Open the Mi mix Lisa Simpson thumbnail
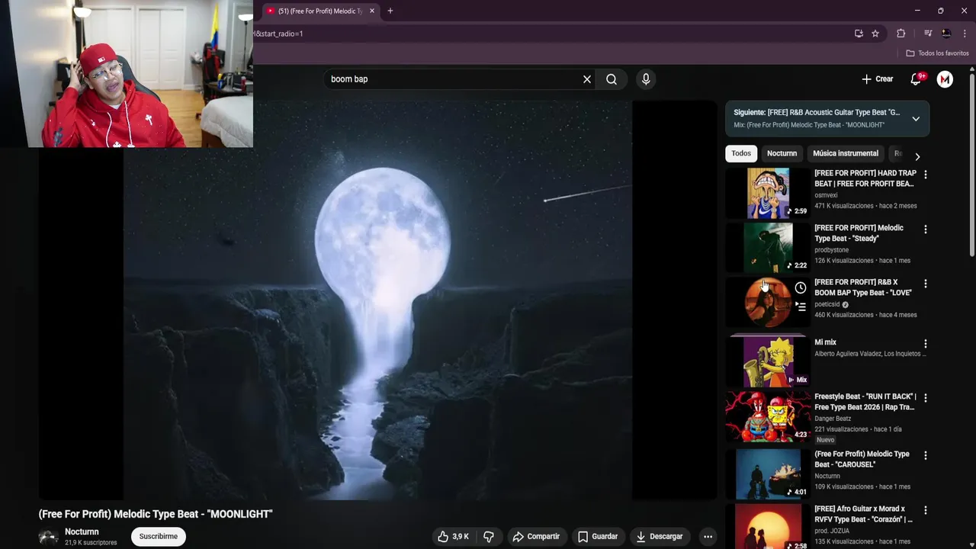976x549 pixels. (768, 362)
